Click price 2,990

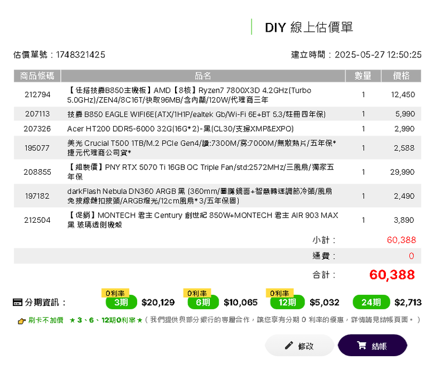pyautogui.click(x=404, y=129)
